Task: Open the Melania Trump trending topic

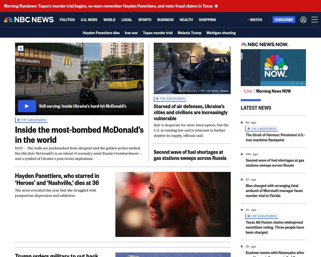Action: pyautogui.click(x=189, y=33)
